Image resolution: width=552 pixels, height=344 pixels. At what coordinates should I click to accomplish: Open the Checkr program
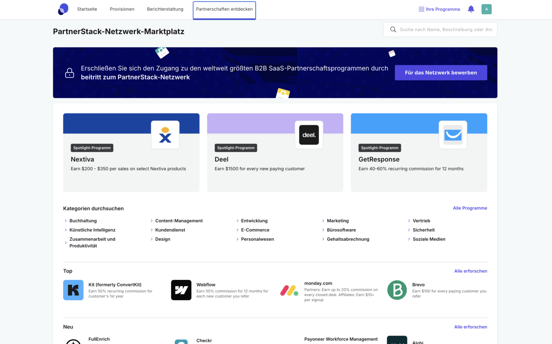coord(204,341)
